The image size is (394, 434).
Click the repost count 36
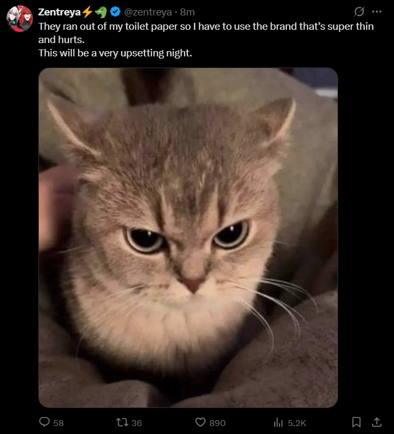[137, 423]
